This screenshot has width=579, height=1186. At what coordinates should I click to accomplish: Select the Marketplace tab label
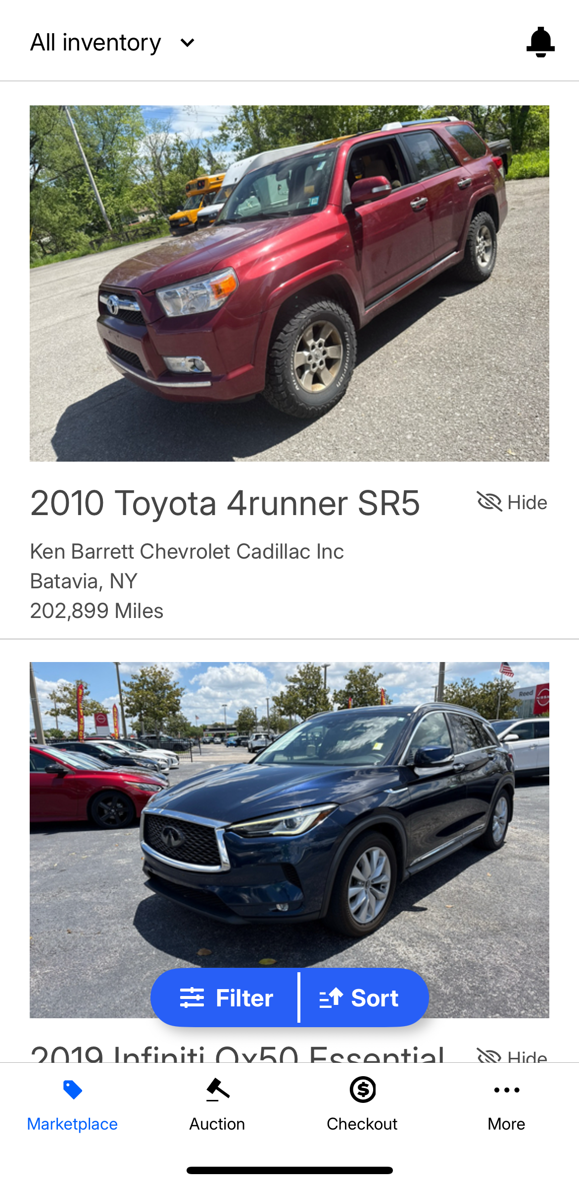(x=72, y=1124)
